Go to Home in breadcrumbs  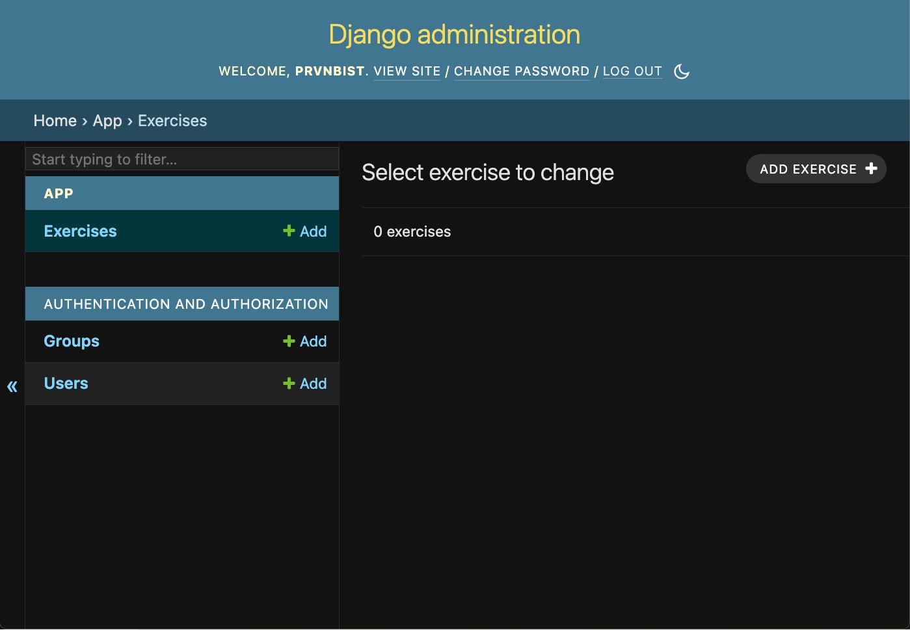55,121
